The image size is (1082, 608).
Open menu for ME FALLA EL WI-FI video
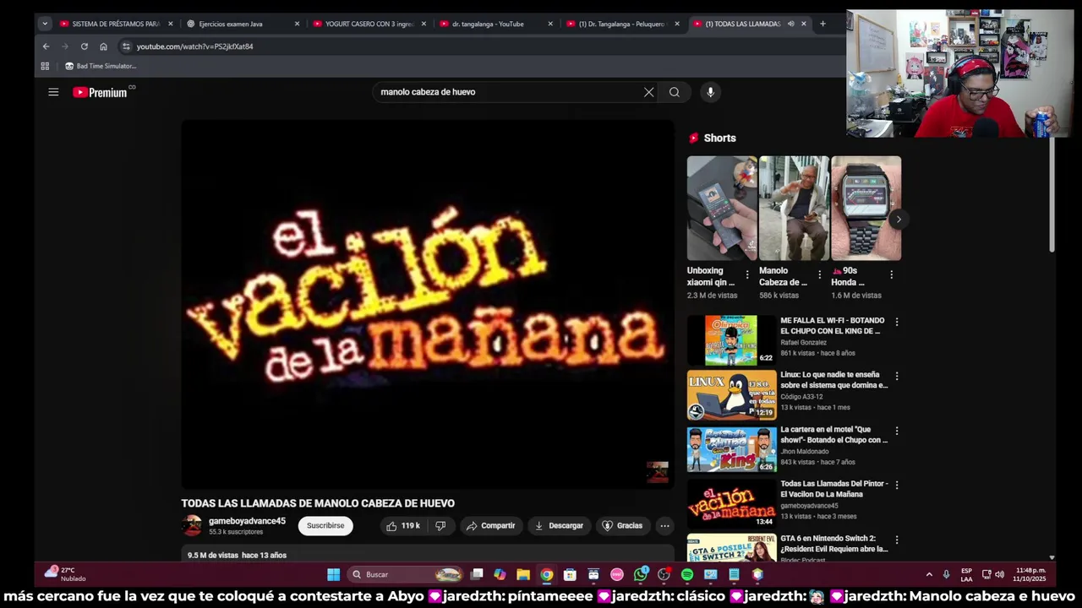pyautogui.click(x=897, y=322)
